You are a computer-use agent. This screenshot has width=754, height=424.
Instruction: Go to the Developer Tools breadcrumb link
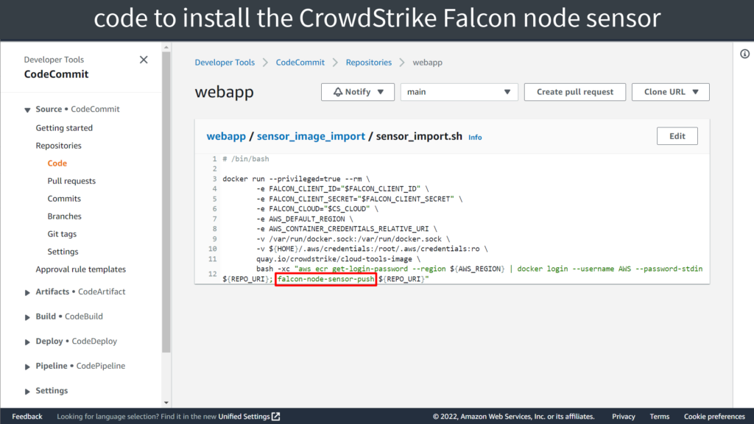(x=225, y=63)
